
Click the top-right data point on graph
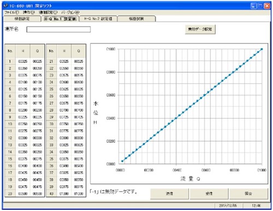pyautogui.click(x=262, y=49)
